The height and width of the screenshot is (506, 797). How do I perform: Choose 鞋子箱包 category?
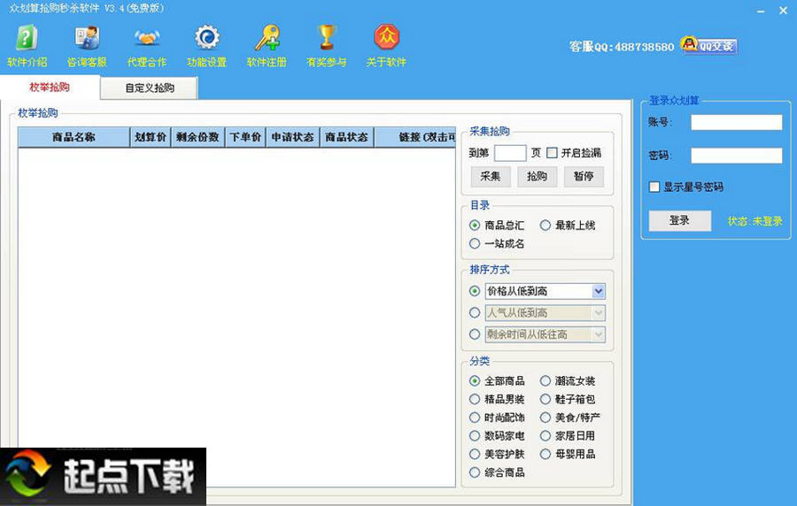[545, 399]
